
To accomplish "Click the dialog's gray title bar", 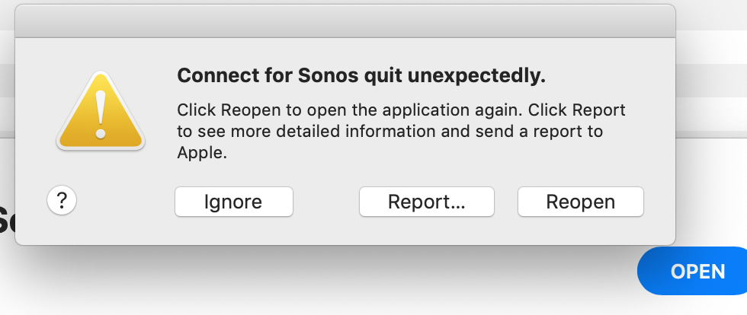I will (345, 21).
